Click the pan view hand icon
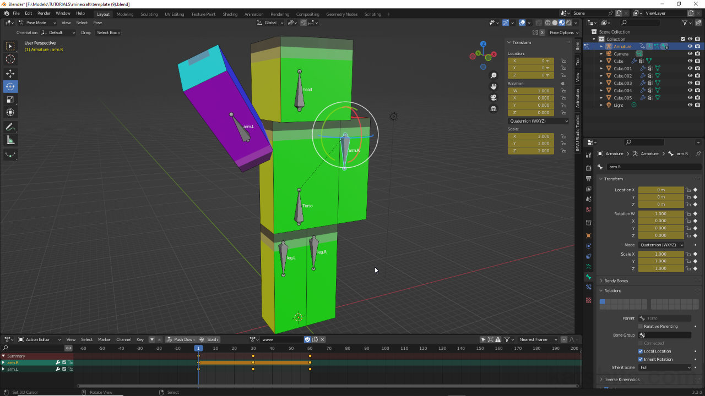The width and height of the screenshot is (705, 396). coord(493,86)
